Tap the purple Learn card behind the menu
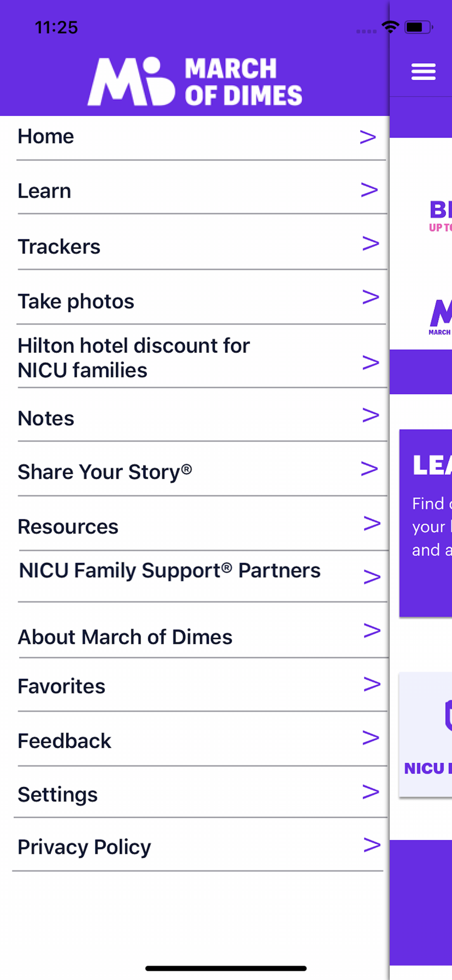 (426, 523)
